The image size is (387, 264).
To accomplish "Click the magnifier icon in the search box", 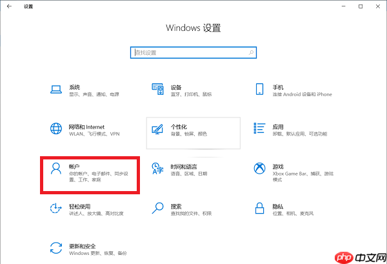I will tap(251, 52).
